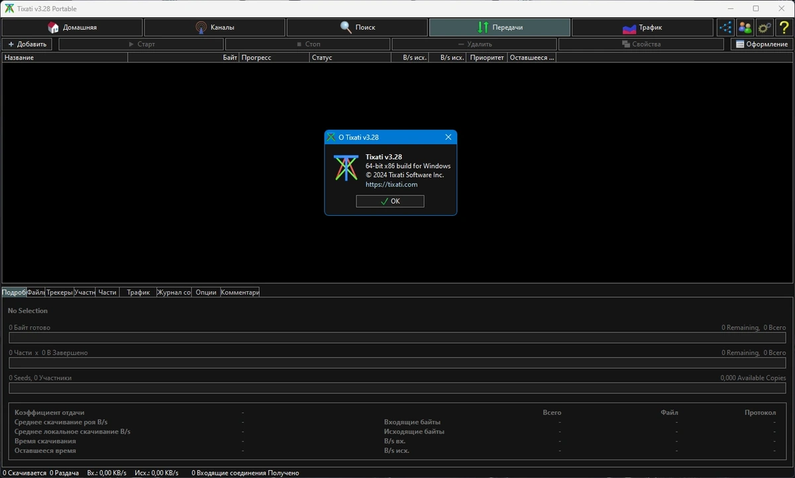This screenshot has width=795, height=478.
Task: Select the lower Трафик tab
Action: tap(138, 292)
